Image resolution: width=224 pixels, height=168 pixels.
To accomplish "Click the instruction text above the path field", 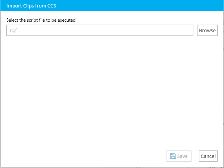I will (x=41, y=20).
